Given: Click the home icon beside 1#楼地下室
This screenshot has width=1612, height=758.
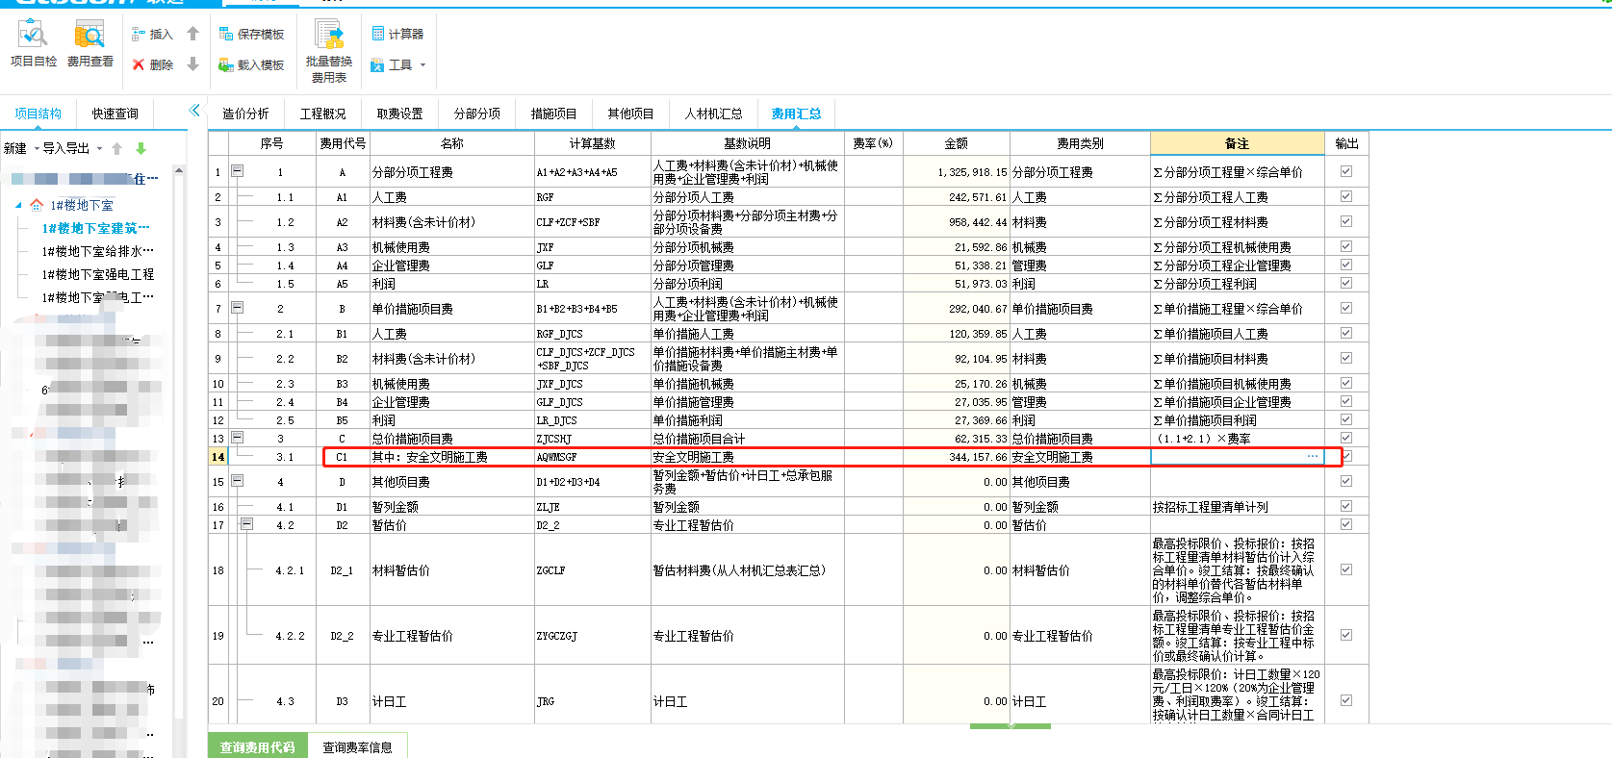Looking at the screenshot, I should coord(37,205).
